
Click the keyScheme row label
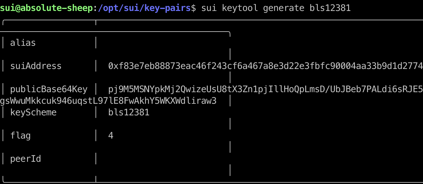tap(33, 112)
